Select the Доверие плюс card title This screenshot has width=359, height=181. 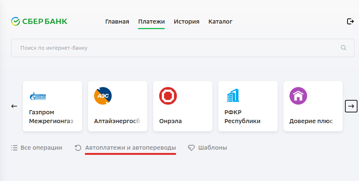pyautogui.click(x=311, y=121)
